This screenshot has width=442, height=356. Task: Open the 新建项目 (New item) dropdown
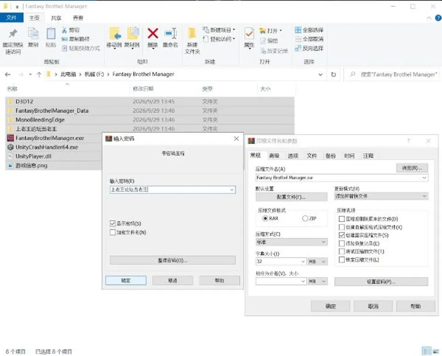[x=219, y=30]
